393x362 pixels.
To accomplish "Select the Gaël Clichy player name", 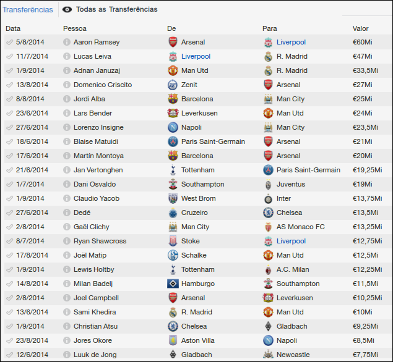I will (93, 227).
